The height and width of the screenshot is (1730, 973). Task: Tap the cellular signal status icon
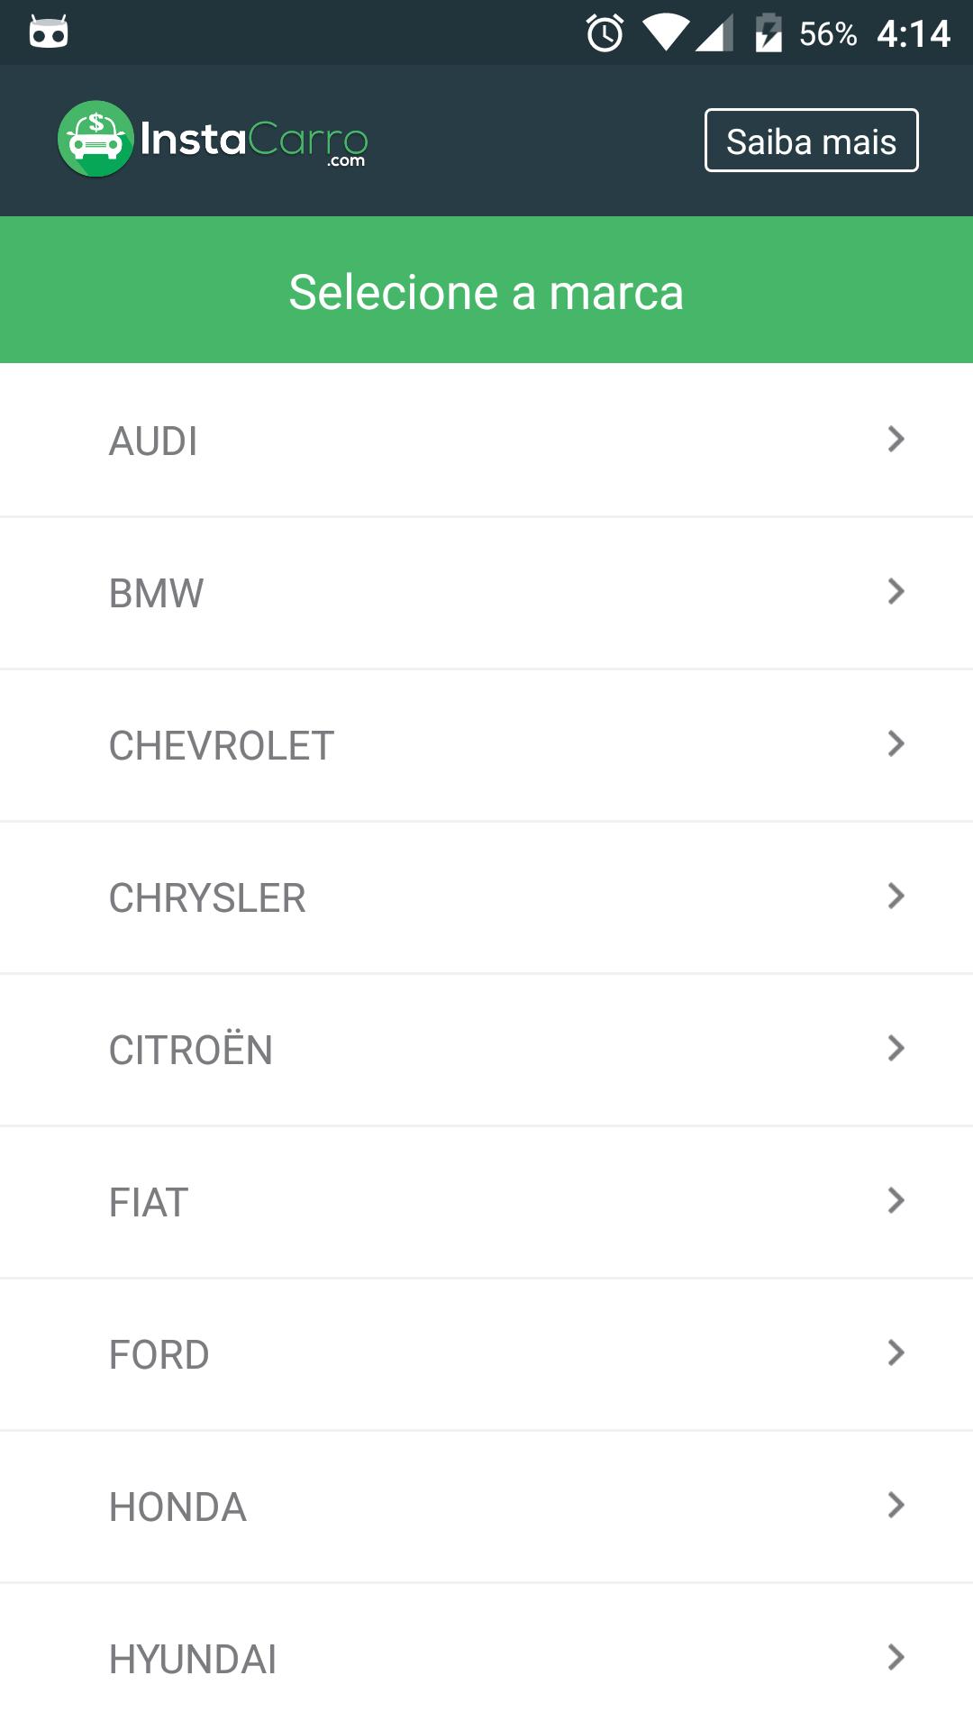(715, 33)
